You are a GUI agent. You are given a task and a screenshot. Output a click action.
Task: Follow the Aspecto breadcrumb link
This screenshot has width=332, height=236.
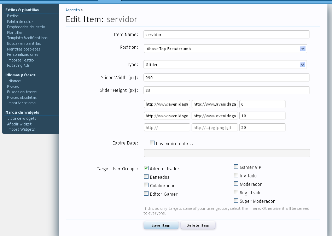point(73,10)
